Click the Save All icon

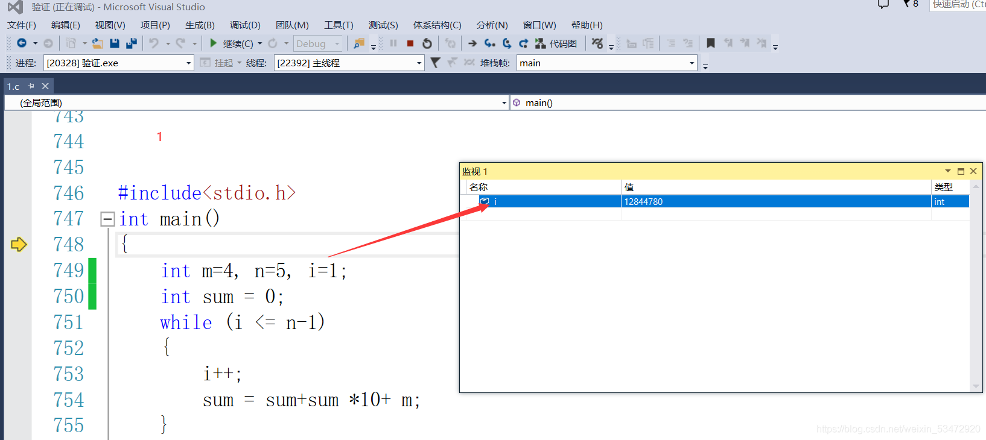pos(131,43)
